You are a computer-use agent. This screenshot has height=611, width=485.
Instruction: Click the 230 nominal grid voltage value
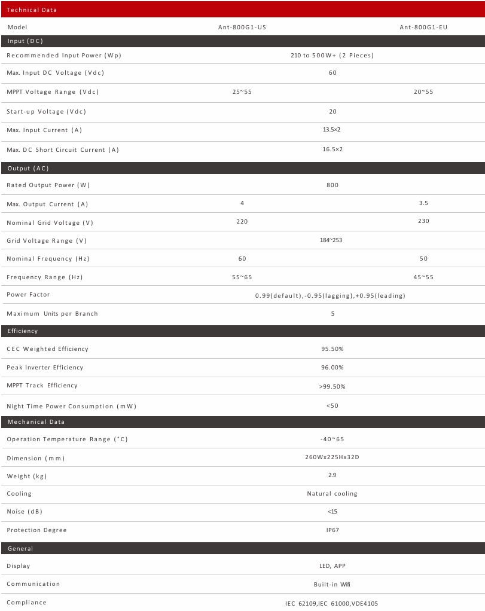423,221
